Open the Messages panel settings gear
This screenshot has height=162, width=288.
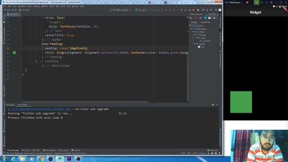pos(213,105)
